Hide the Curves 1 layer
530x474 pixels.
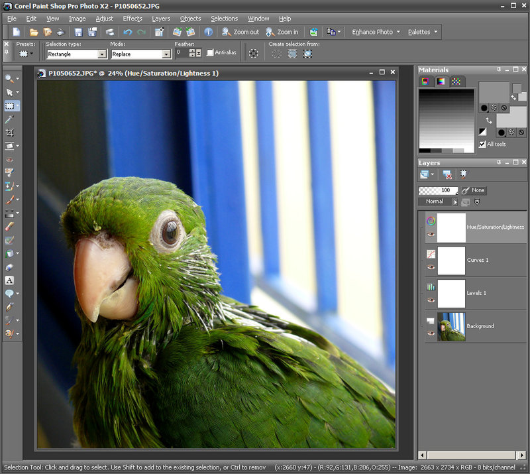[x=430, y=267]
